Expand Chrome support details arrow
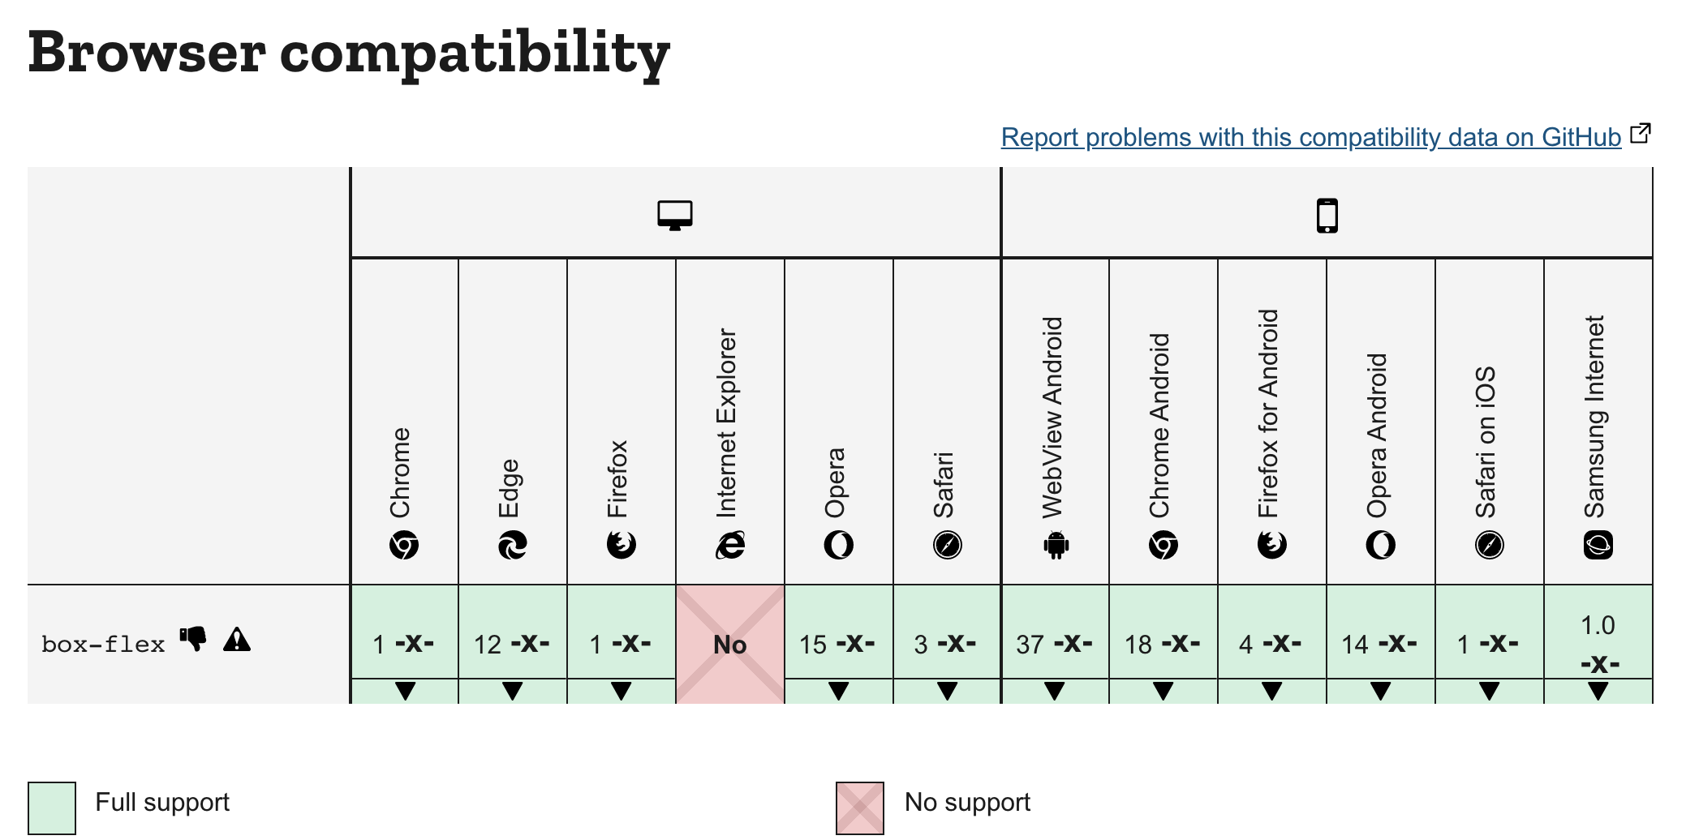Image resolution: width=1699 pixels, height=840 pixels. (405, 692)
